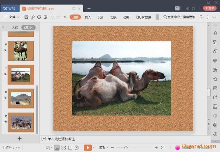220x152 pixels.
Task: Select slide 9 thumbnail
Action: click(x=21, y=122)
